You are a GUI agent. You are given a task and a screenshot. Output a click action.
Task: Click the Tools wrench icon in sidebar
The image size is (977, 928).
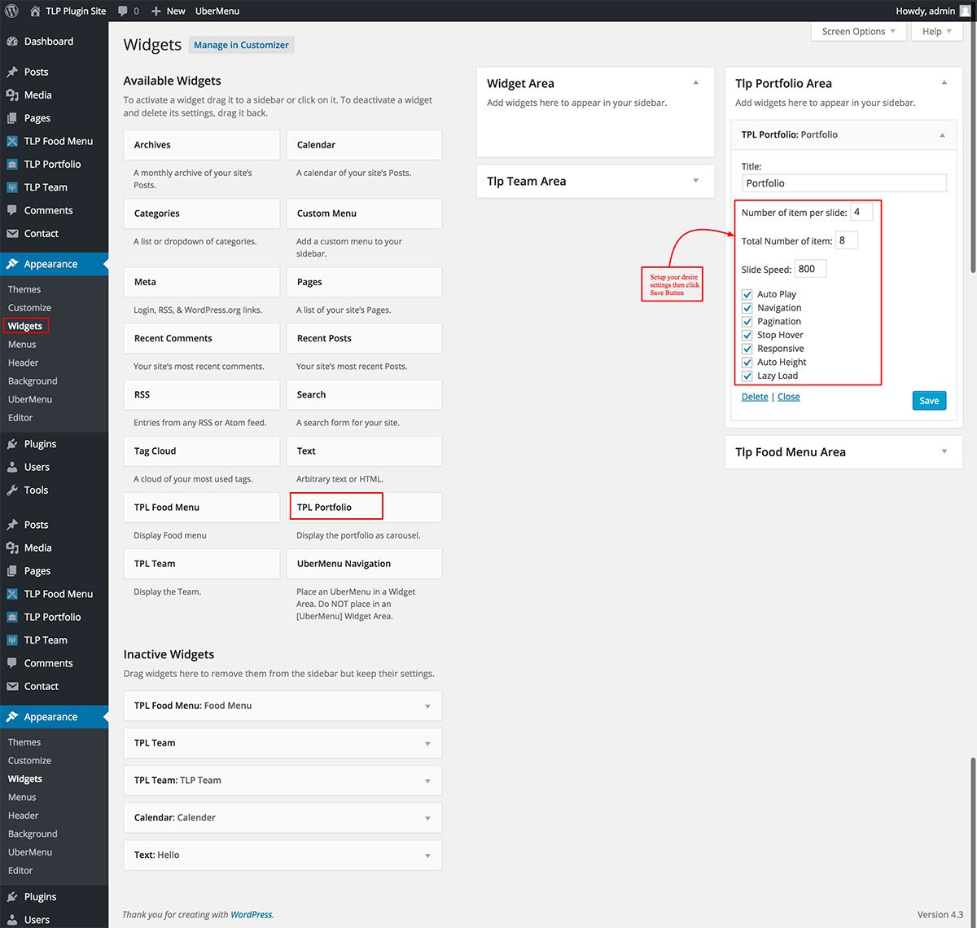pyautogui.click(x=12, y=490)
